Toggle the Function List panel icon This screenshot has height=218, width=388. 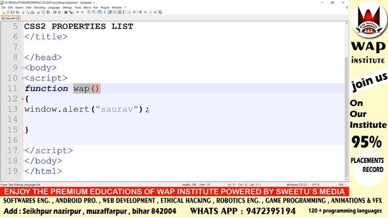[x=124, y=12]
